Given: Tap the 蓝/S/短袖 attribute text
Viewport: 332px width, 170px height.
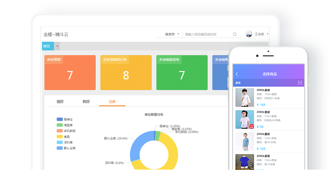Looking at the screenshot, I should click(270, 164).
